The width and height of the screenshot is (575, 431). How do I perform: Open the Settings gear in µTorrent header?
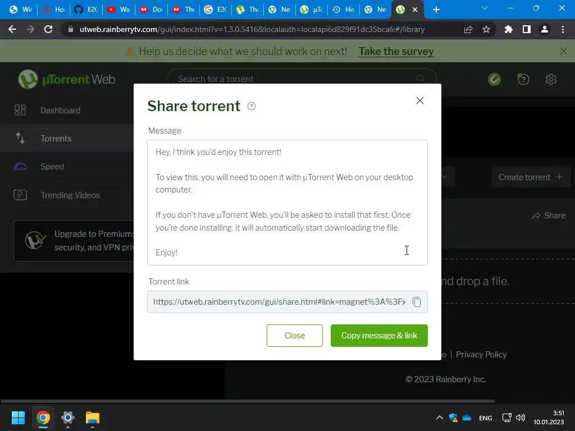click(551, 79)
